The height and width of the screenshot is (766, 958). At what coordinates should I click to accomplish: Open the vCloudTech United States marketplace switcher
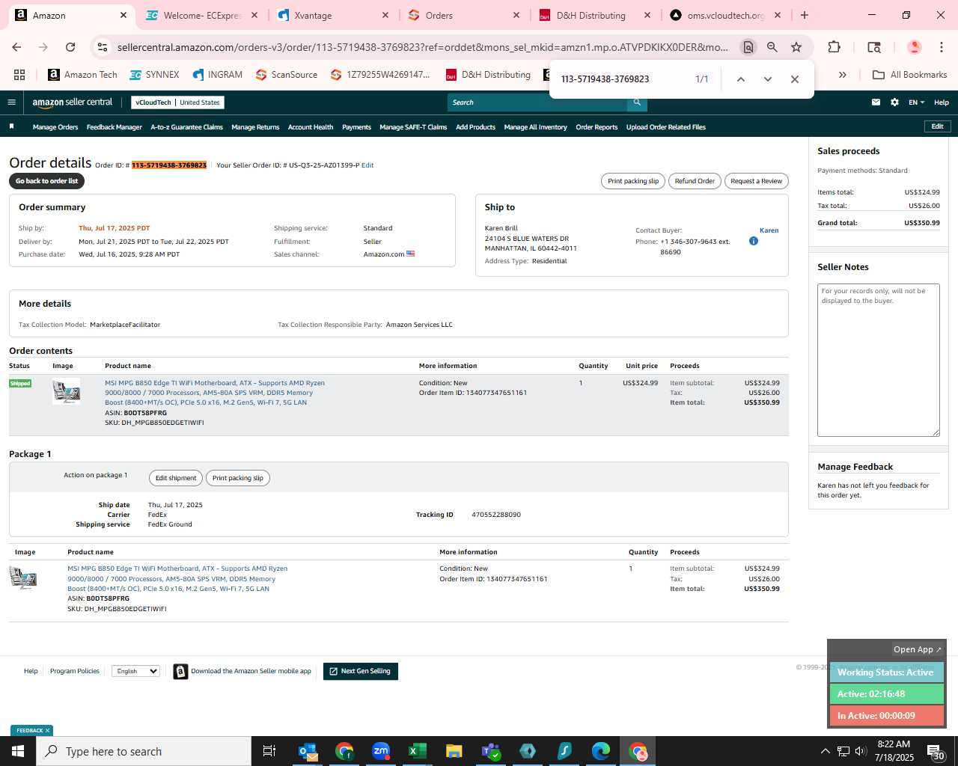(x=177, y=102)
